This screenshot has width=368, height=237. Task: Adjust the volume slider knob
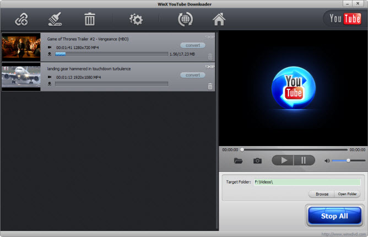pyautogui.click(x=349, y=160)
